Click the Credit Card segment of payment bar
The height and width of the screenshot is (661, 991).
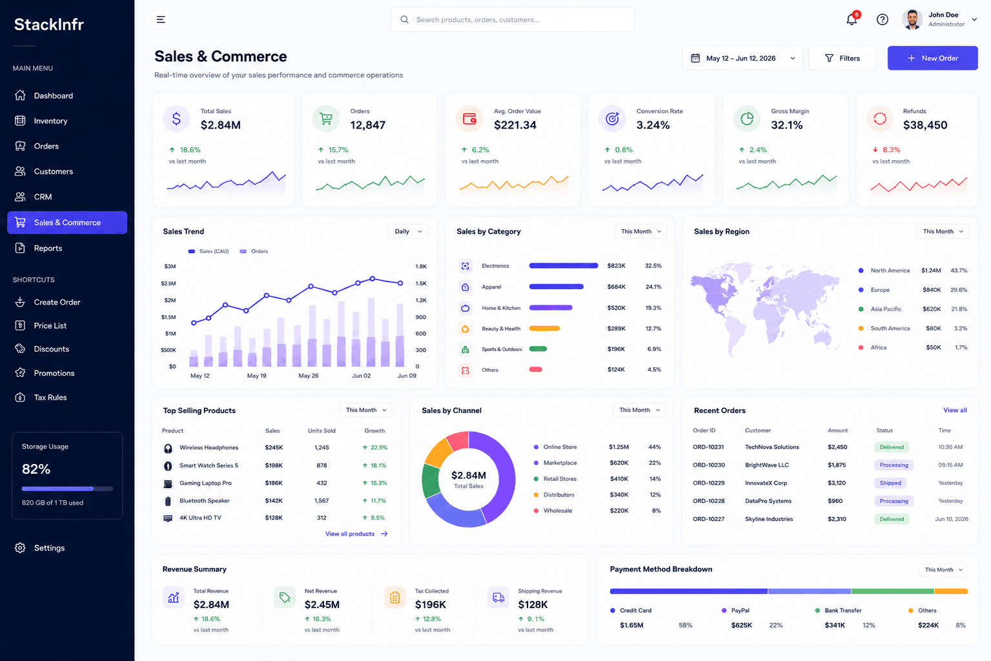[x=689, y=591]
